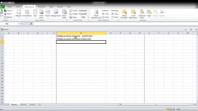Toggle Gridlines Print checkbox
The image size is (198, 111).
103,17
